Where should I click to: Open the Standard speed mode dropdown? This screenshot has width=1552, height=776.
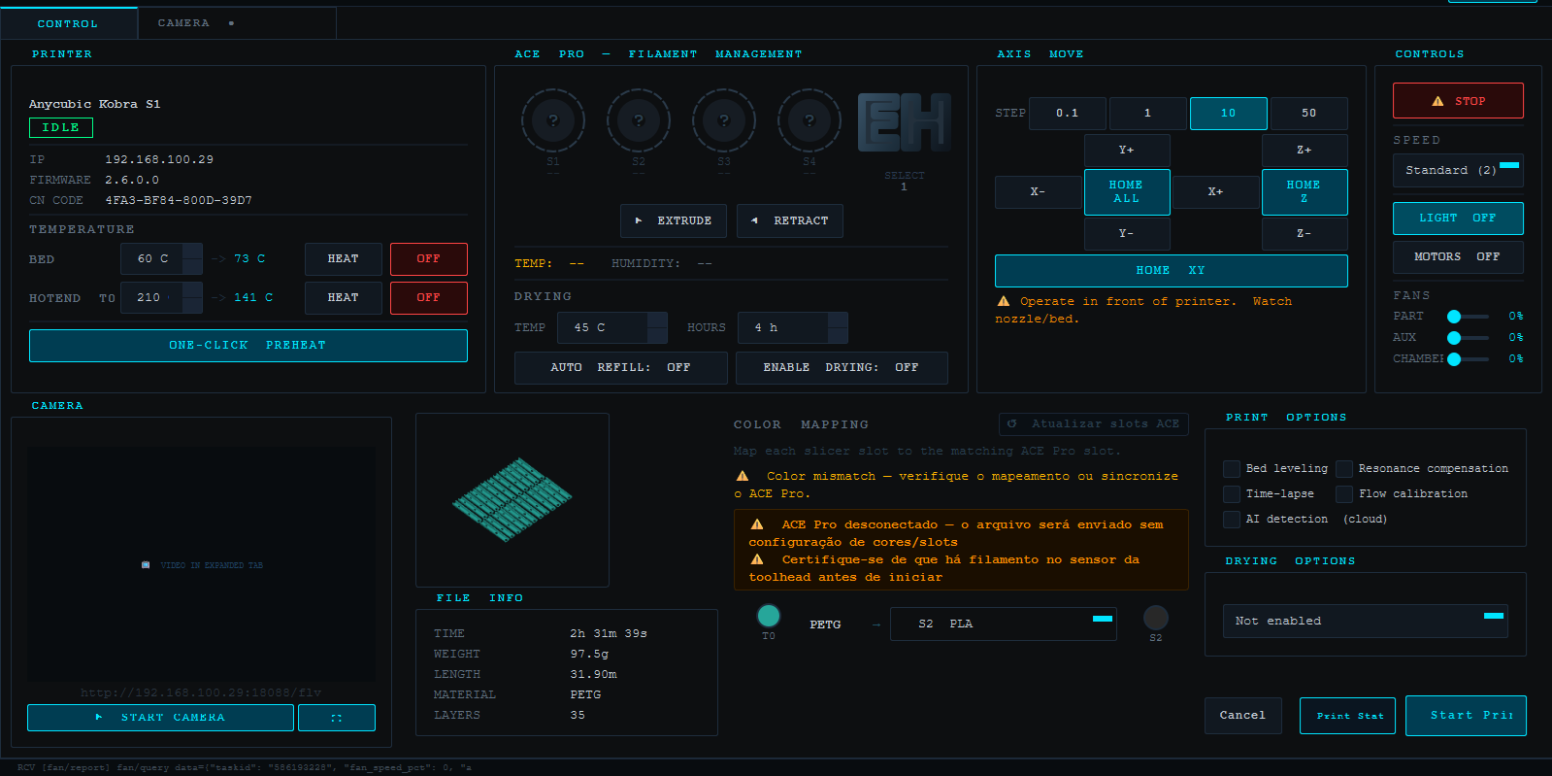(x=1458, y=170)
